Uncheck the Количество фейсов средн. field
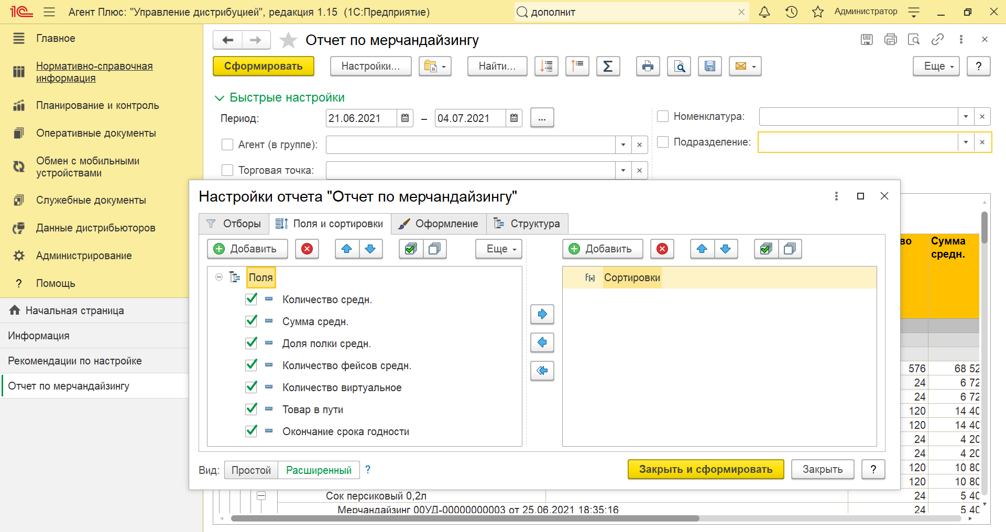The image size is (1006, 532). click(251, 365)
